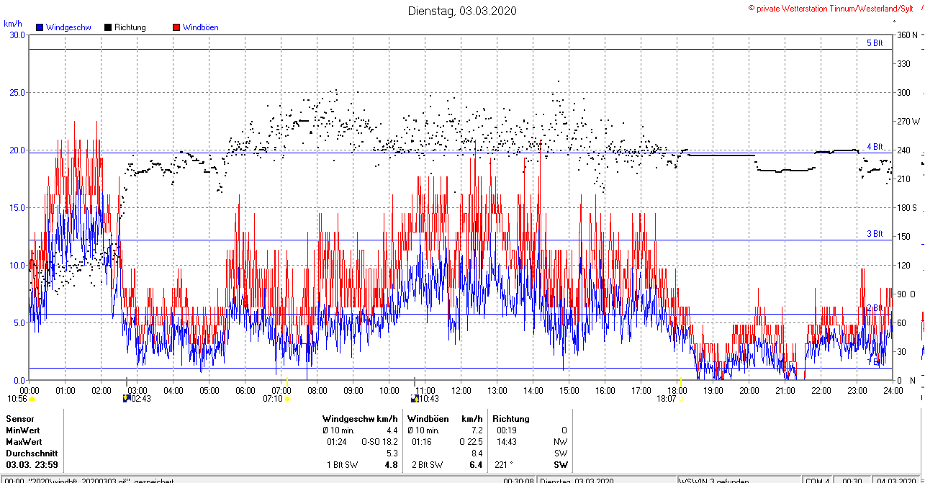The width and height of the screenshot is (943, 483).
Task: Select the Windböen legend label
Action: click(x=200, y=27)
